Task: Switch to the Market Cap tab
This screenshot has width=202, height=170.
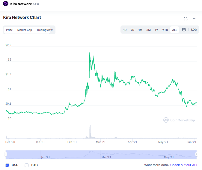Action: [25, 30]
